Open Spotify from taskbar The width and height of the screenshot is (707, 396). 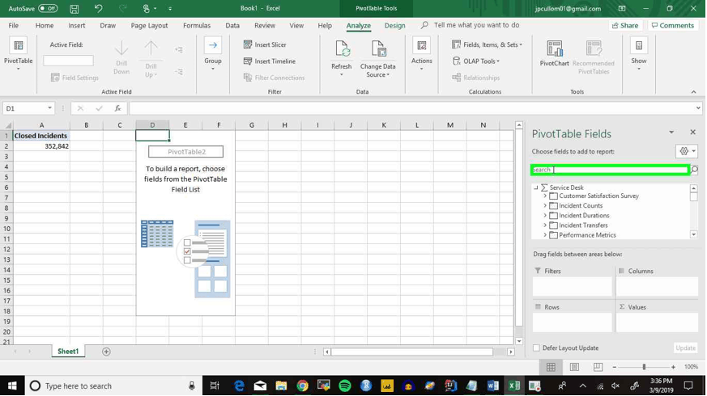[x=344, y=385]
